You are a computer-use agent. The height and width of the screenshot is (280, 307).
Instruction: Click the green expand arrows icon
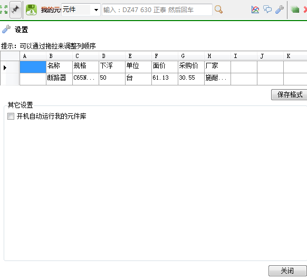click(4, 9)
